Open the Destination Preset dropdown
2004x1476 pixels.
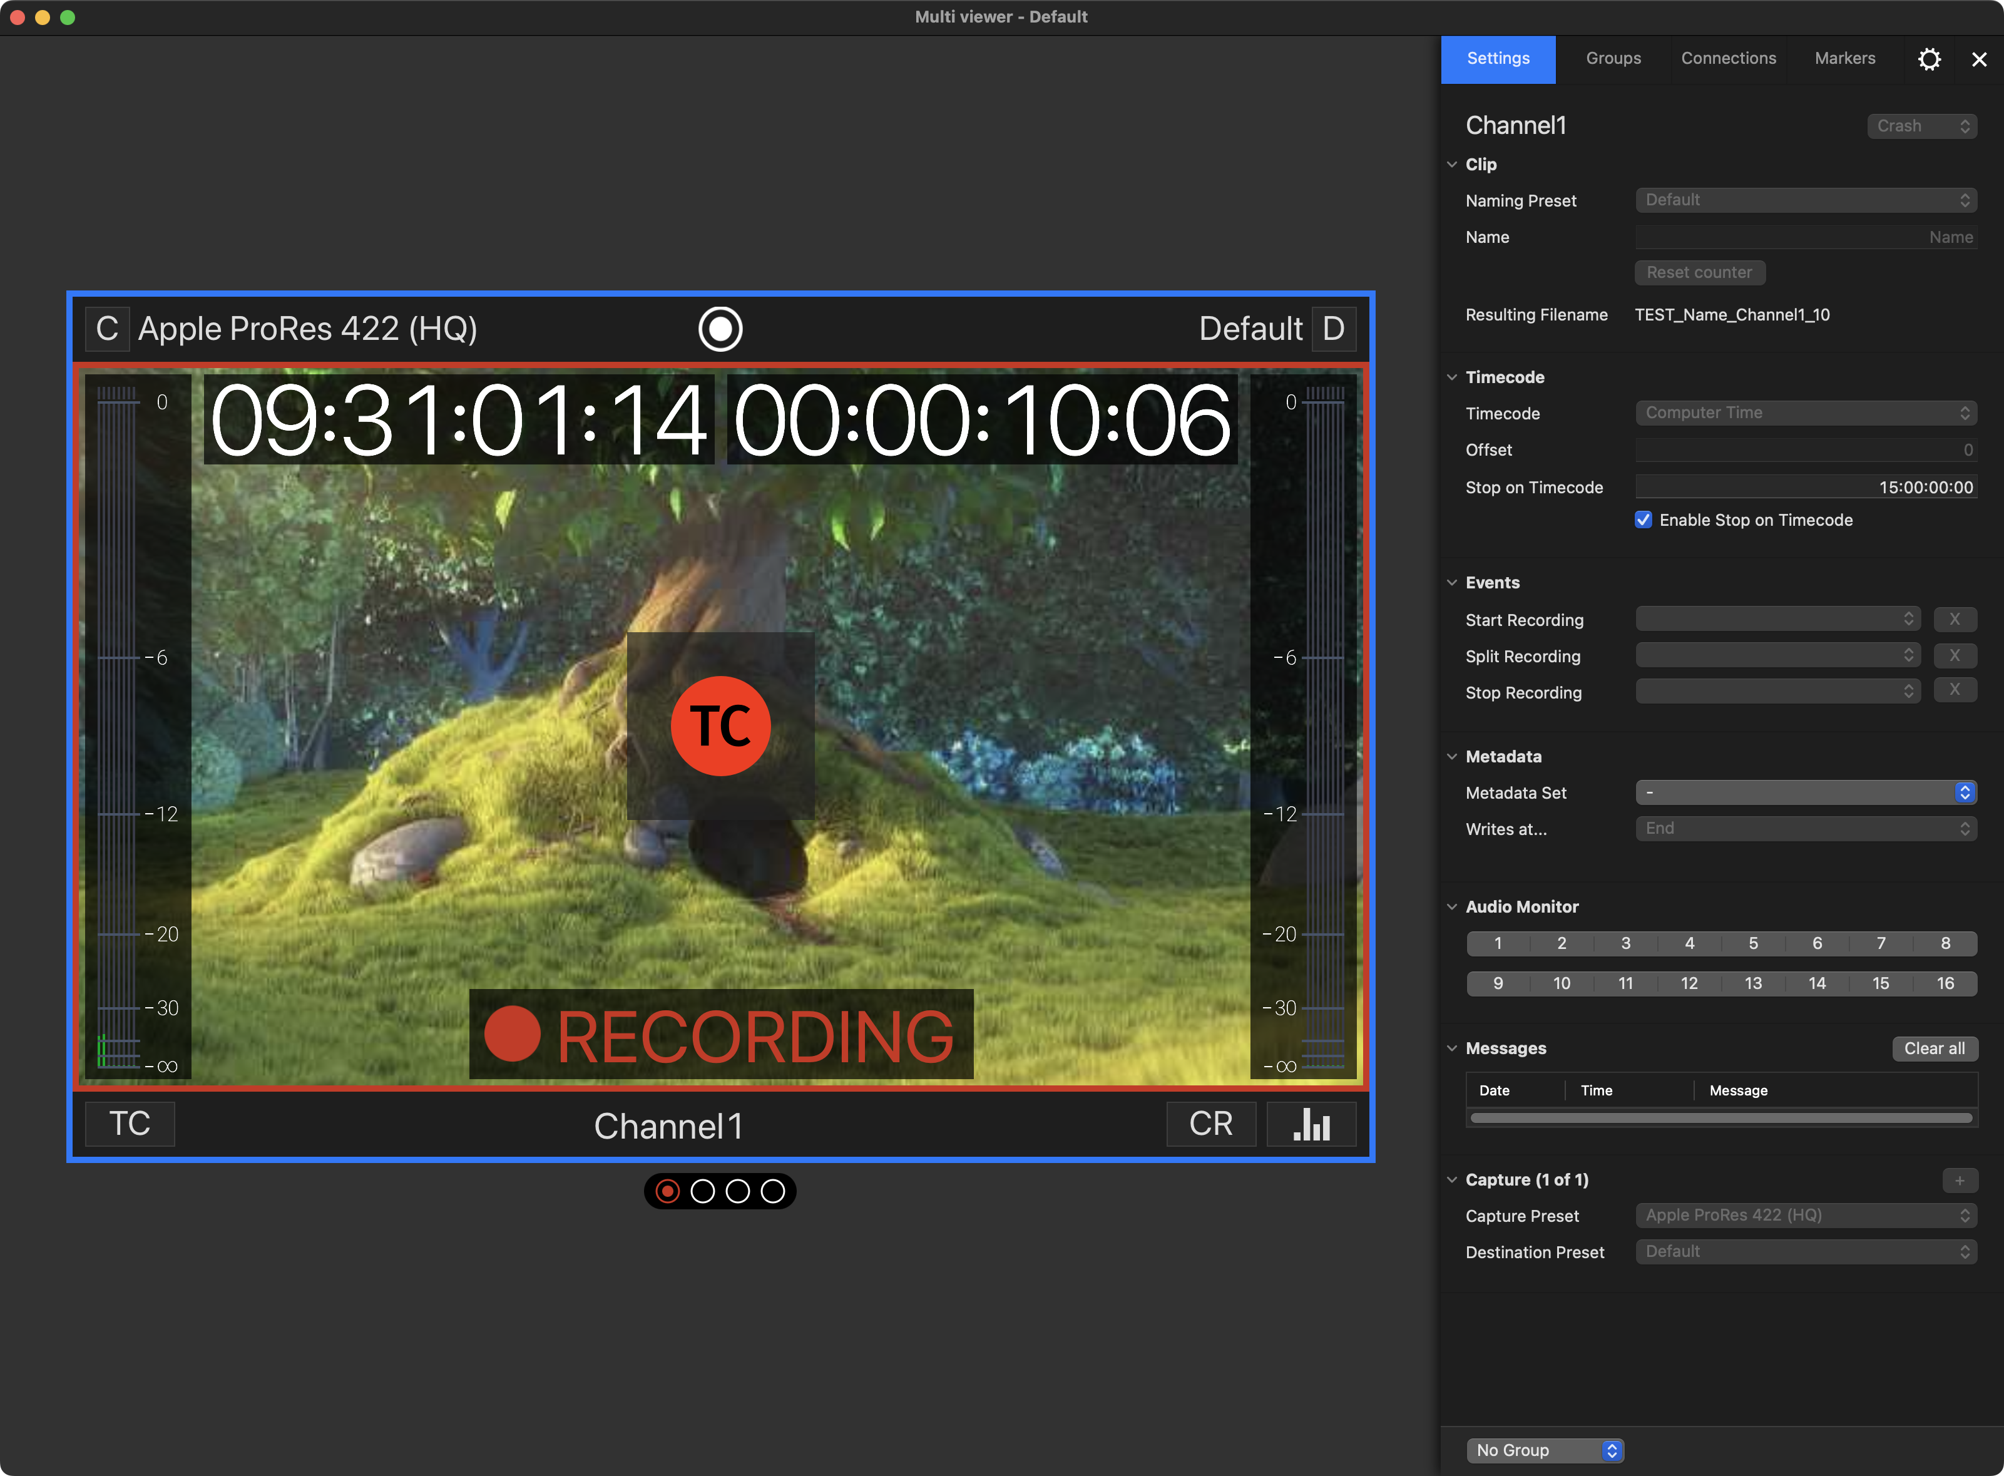(x=1806, y=1252)
